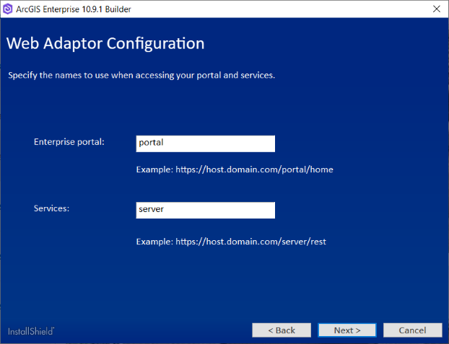This screenshot has height=344, width=449.
Task: Go back with the Back button
Action: 282,330
